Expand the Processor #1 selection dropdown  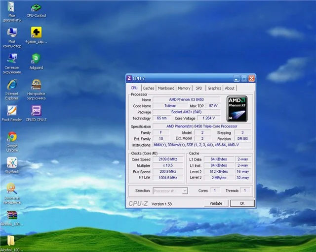(170, 190)
